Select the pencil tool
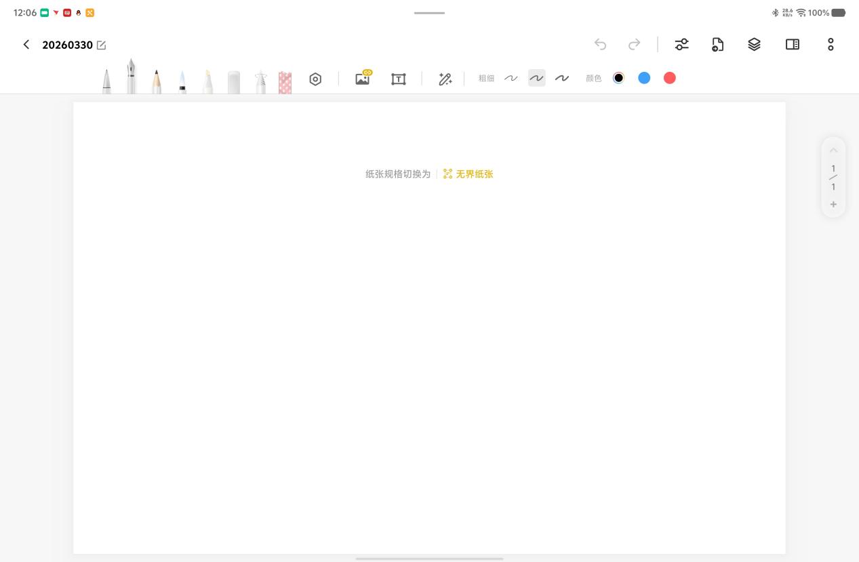859x562 pixels. 157,81
